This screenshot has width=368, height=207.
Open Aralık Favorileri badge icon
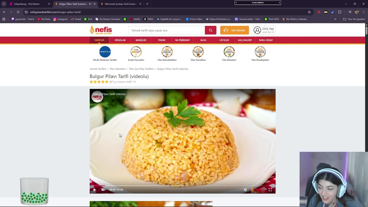click(x=136, y=52)
